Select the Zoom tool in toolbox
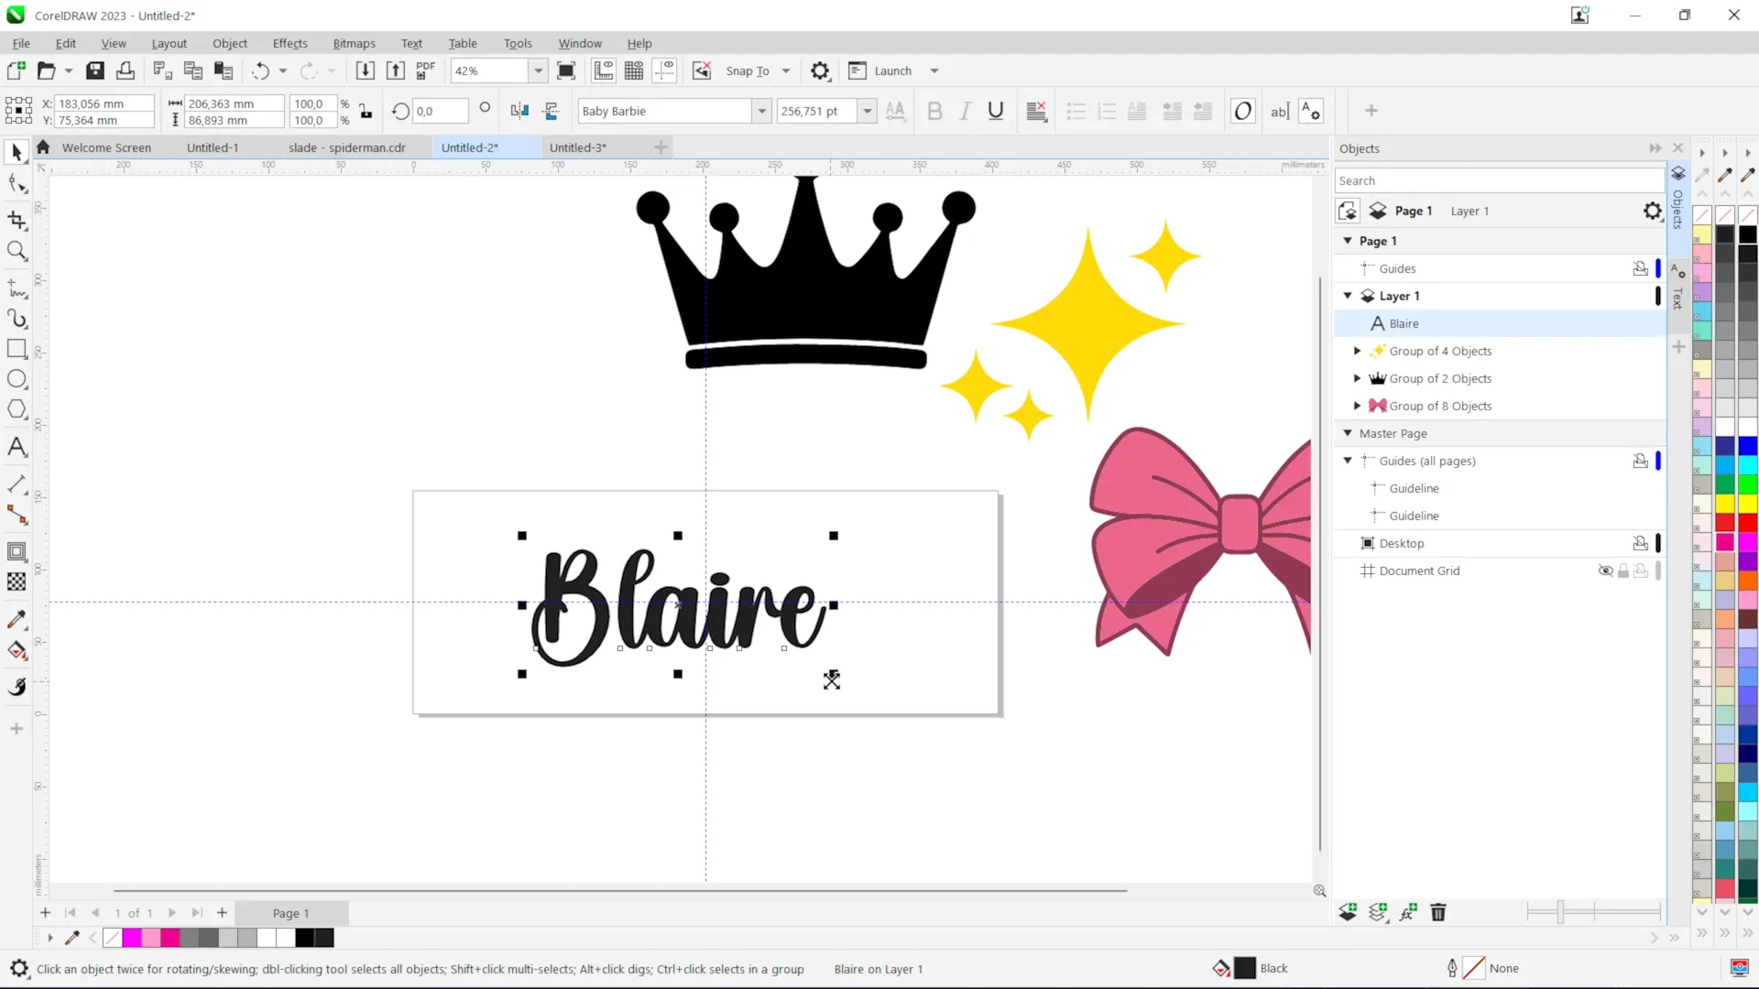 pos(16,251)
